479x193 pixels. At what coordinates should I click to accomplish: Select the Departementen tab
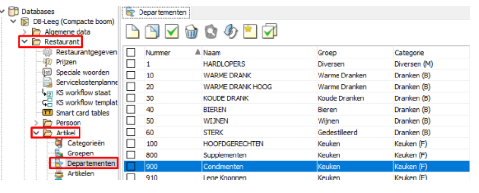(x=157, y=12)
